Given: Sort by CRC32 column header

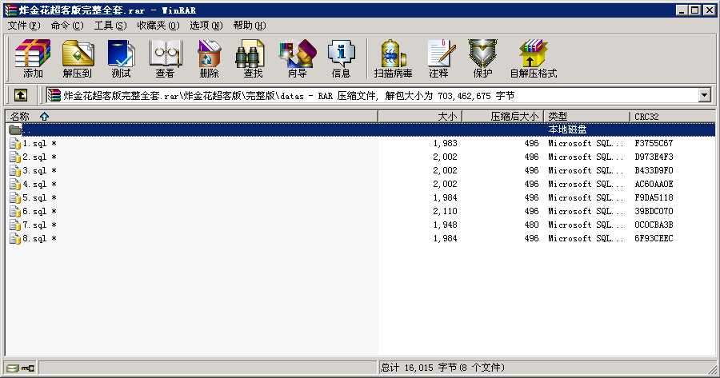Looking at the screenshot, I should 672,117.
